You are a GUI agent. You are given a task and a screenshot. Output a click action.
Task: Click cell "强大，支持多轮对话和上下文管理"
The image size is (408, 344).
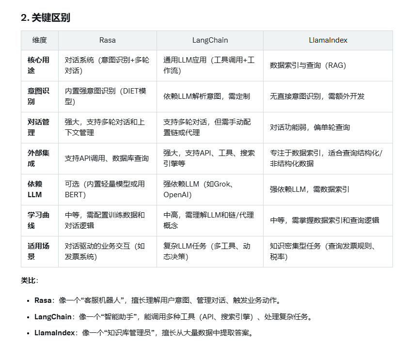[108, 127]
